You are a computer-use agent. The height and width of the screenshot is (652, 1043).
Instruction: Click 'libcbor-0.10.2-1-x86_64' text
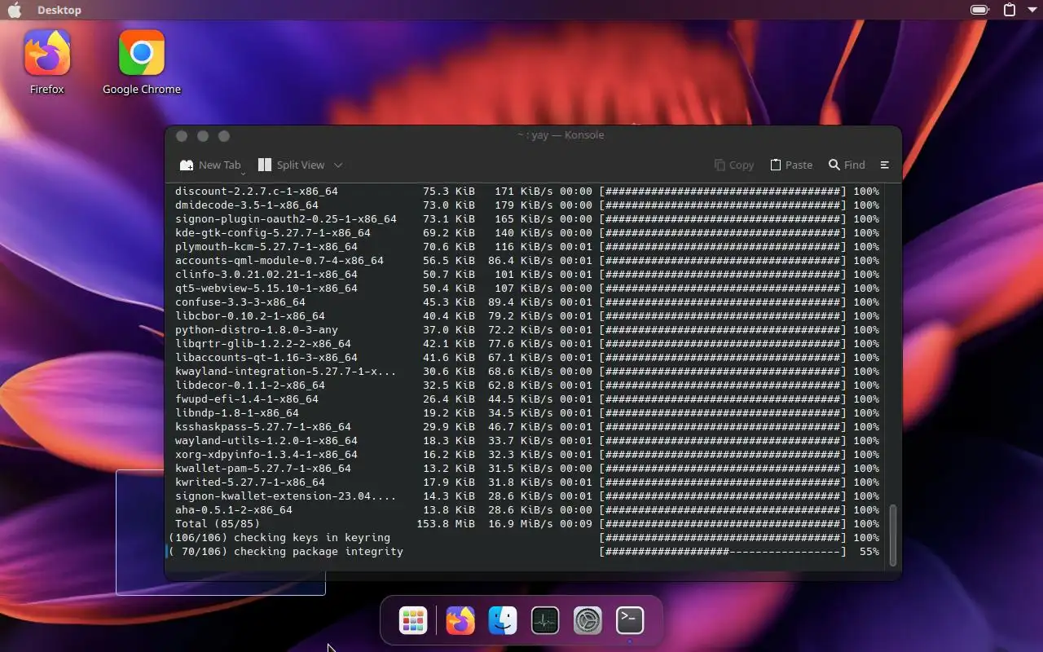(250, 316)
